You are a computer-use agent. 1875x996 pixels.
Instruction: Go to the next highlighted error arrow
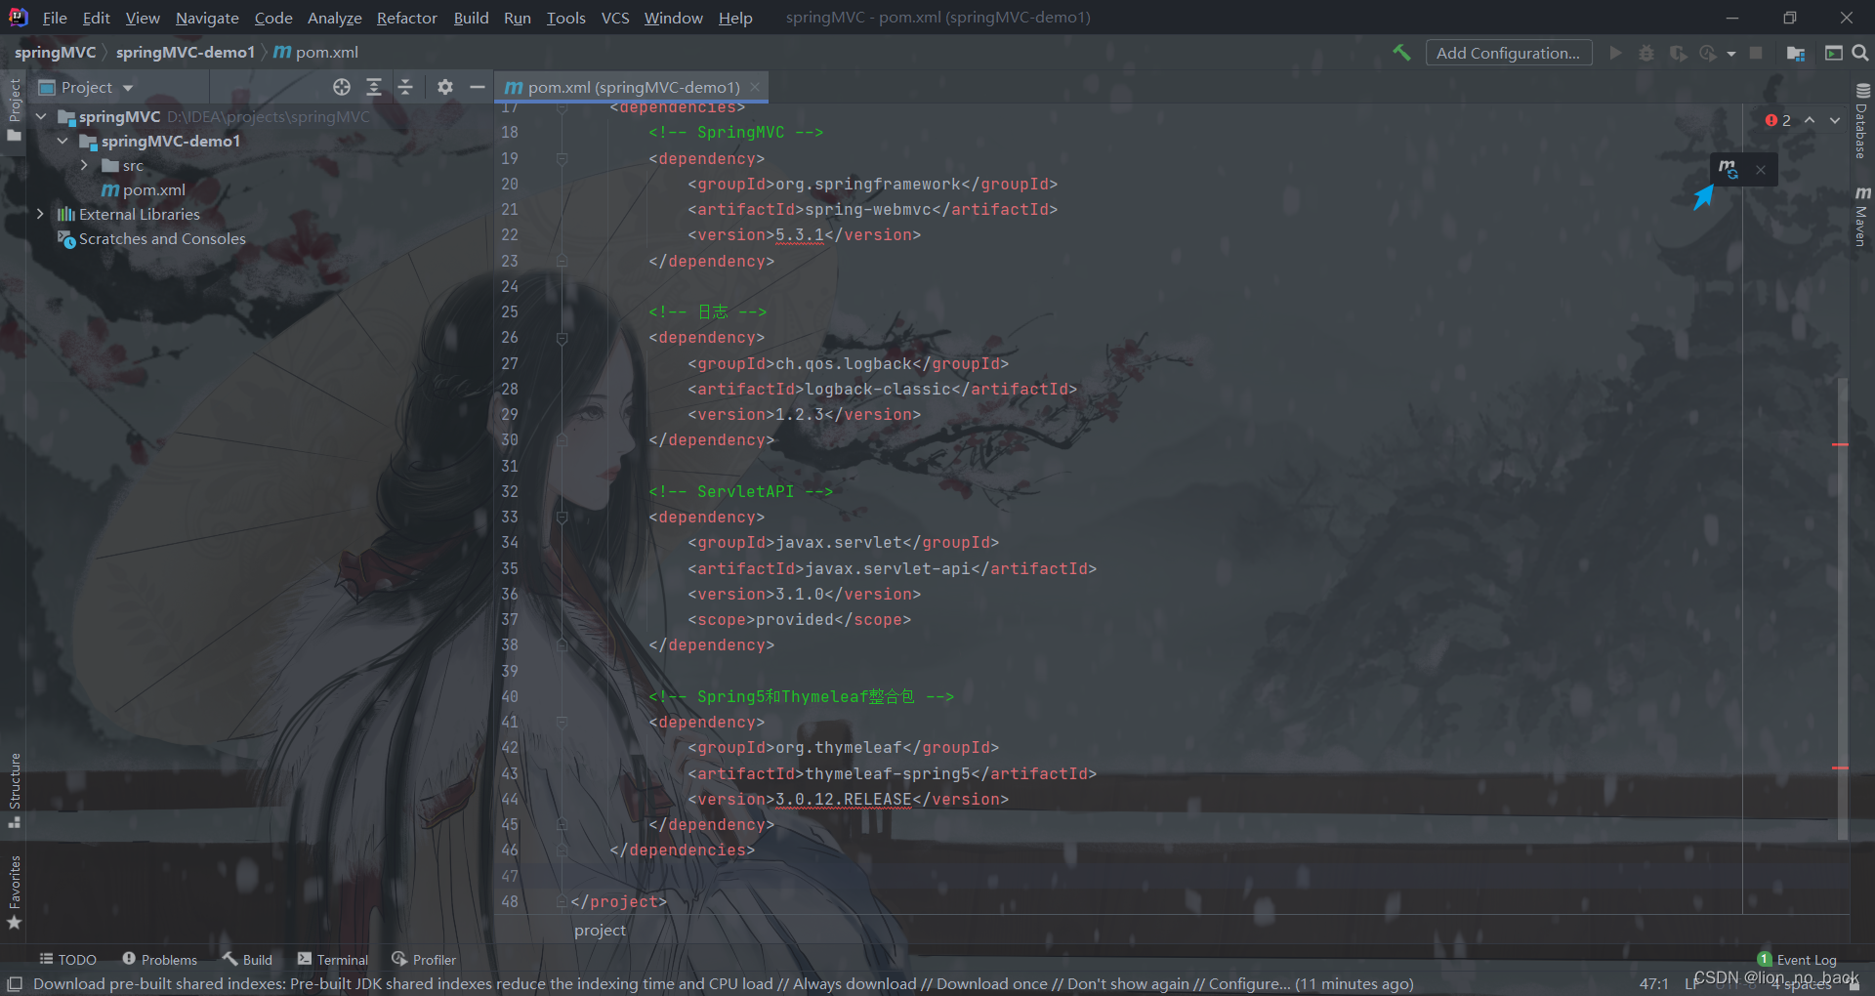click(1835, 120)
